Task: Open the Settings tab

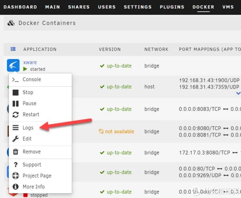Action: pos(138,7)
